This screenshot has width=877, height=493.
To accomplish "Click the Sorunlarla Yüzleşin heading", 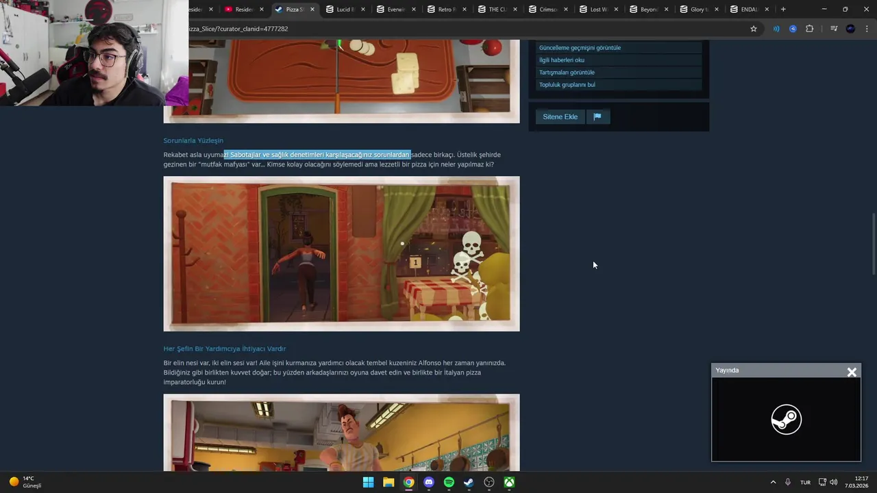I will (x=193, y=140).
